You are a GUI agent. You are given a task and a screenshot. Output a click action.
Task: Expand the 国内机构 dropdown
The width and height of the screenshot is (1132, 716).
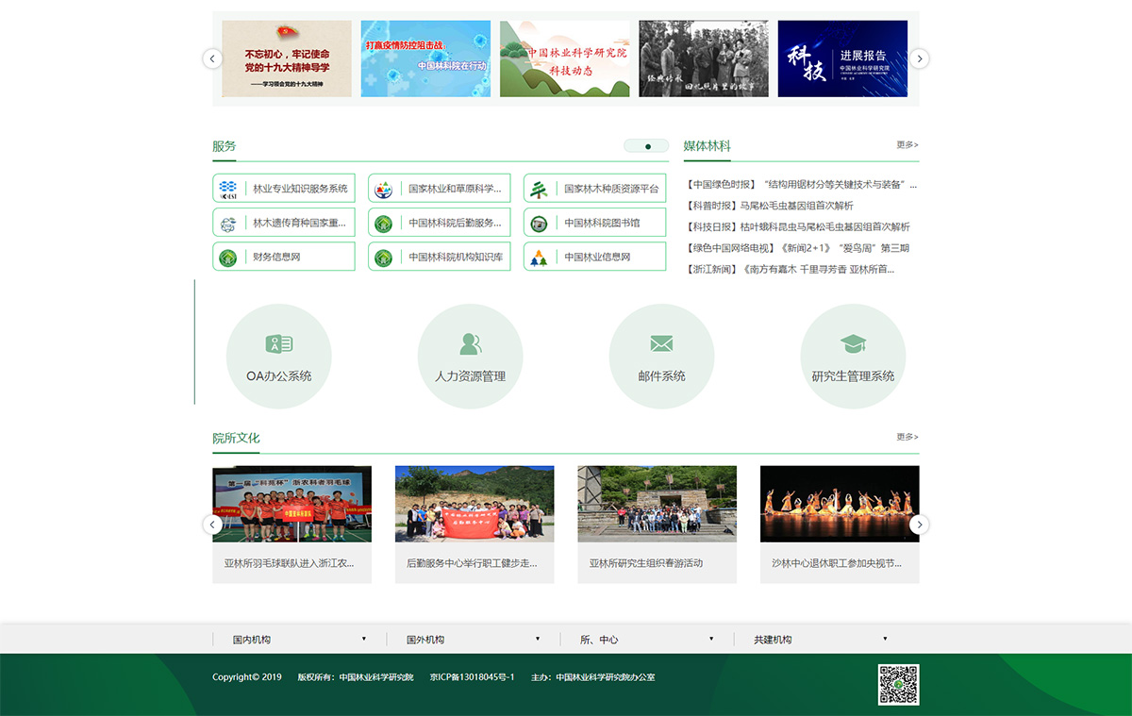coord(300,640)
